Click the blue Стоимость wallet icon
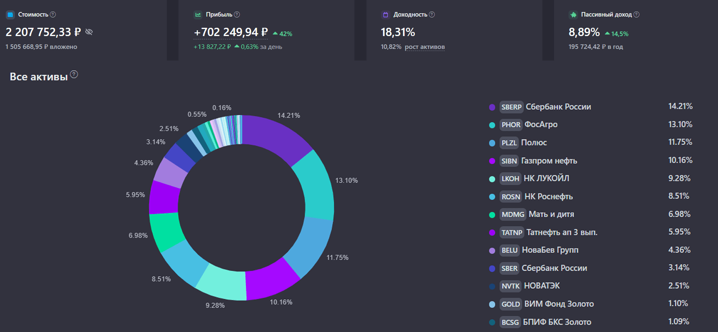This screenshot has width=718, height=332. [10, 15]
